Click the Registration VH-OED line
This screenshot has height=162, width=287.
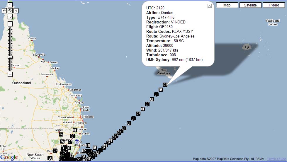click(x=166, y=22)
